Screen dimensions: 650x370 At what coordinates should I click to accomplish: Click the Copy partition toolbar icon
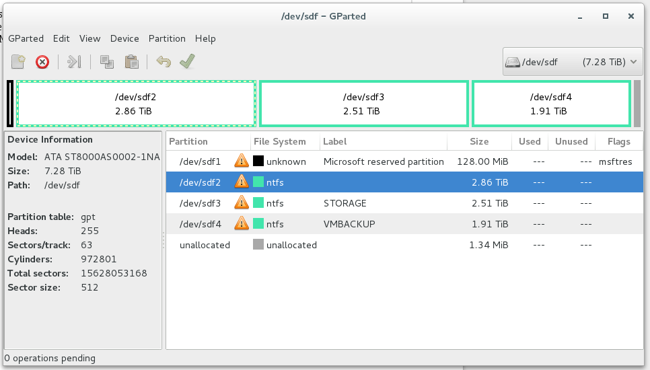[x=107, y=62]
